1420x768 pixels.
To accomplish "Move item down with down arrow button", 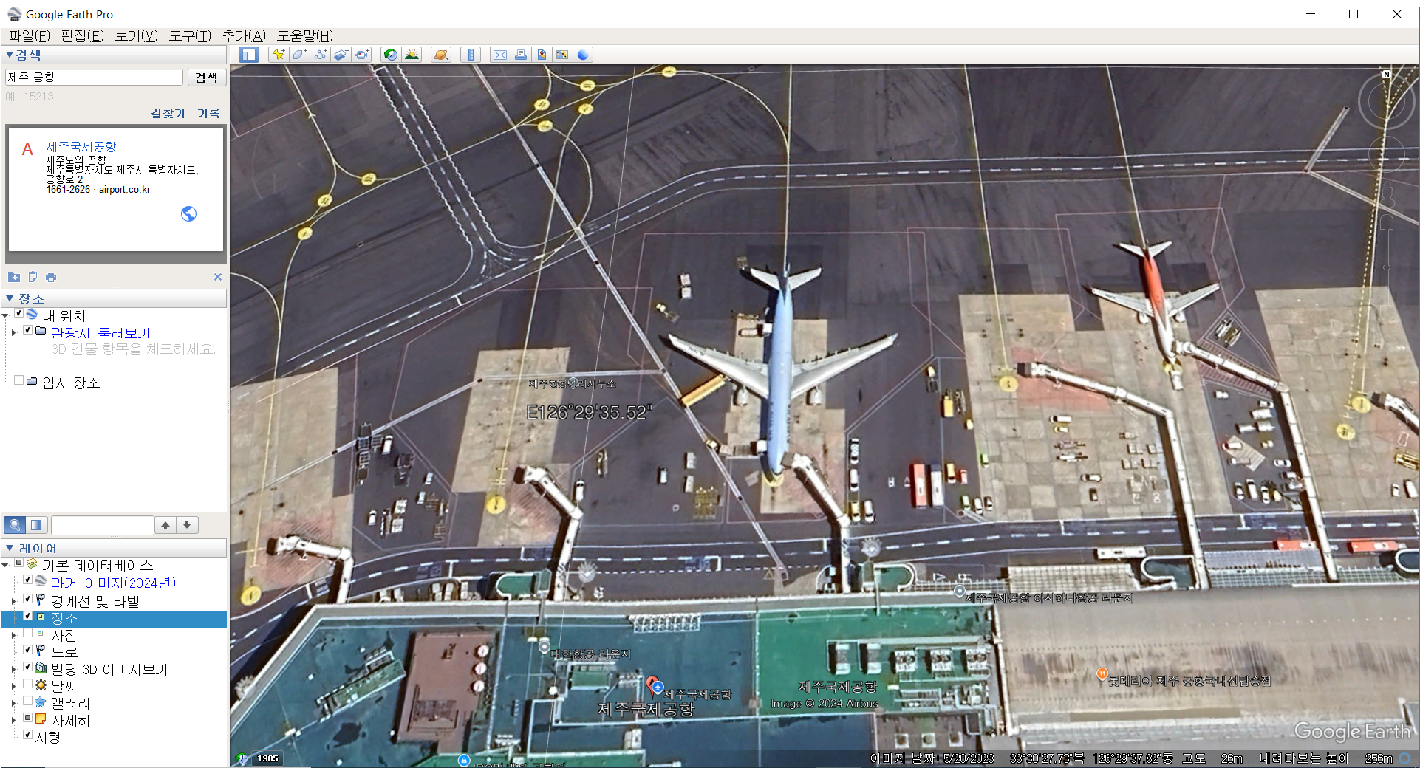I will (x=188, y=525).
